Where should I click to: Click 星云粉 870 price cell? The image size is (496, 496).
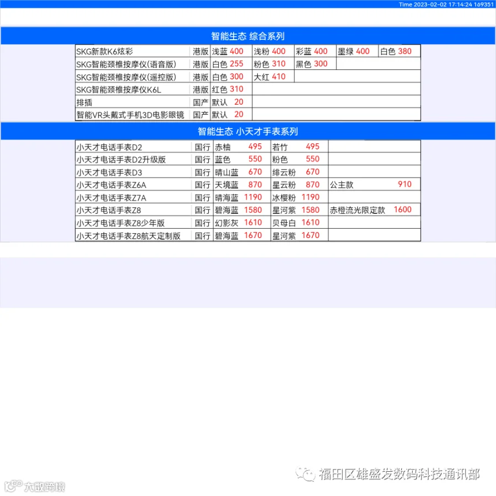point(300,185)
